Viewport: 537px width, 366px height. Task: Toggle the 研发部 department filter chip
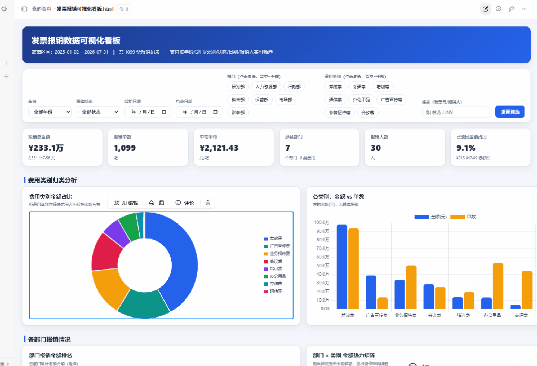238,87
